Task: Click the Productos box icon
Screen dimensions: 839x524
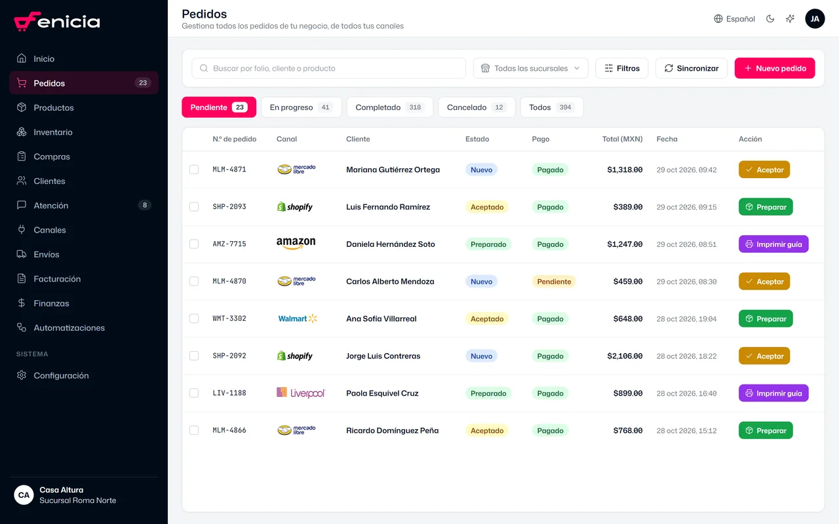Action: (22, 107)
